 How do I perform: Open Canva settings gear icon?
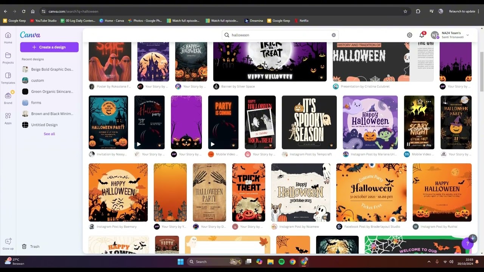click(x=410, y=35)
